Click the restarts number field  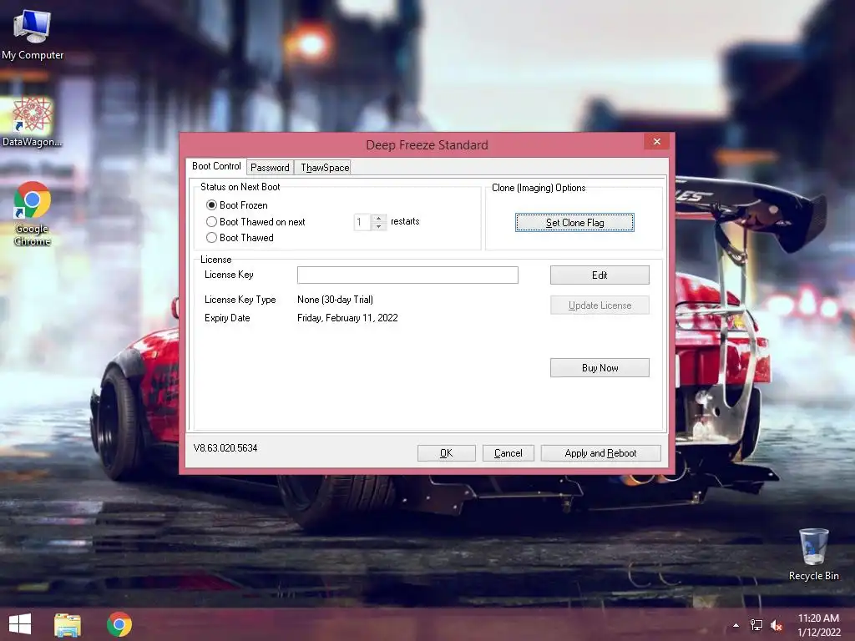362,222
